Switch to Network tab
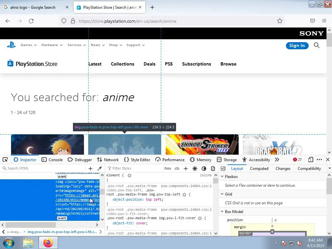The width and height of the screenshot is (332, 249). 108,160
